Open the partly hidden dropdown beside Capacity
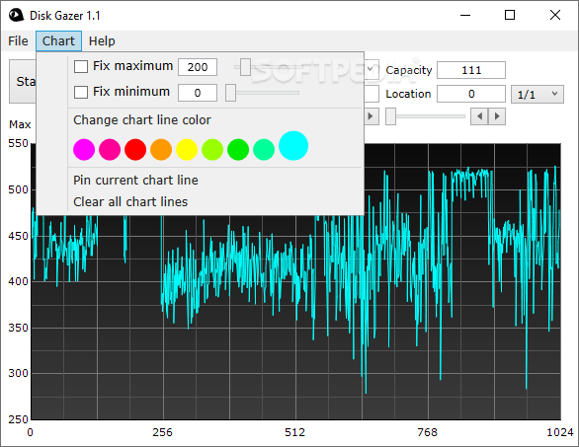 (372, 69)
